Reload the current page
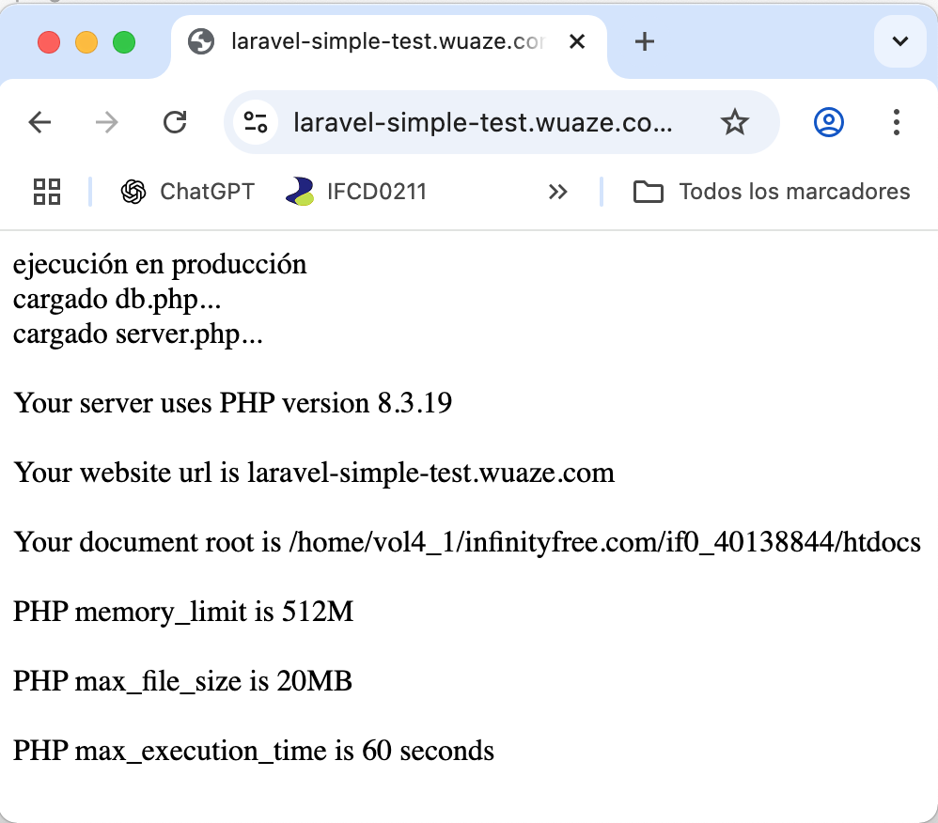The image size is (938, 823). (175, 122)
